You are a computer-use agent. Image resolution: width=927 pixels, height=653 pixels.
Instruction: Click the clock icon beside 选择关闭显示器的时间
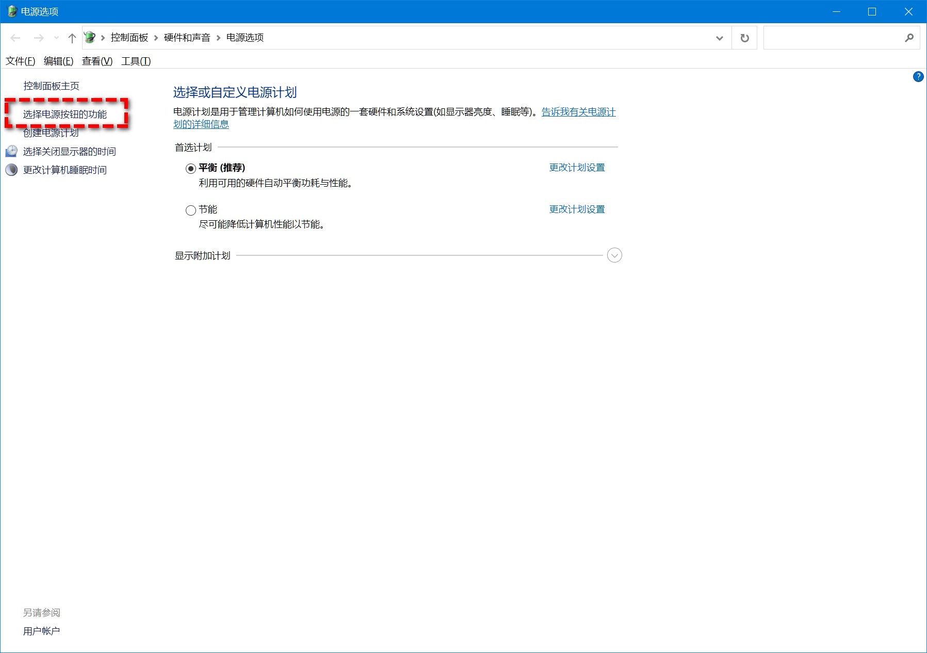click(11, 151)
